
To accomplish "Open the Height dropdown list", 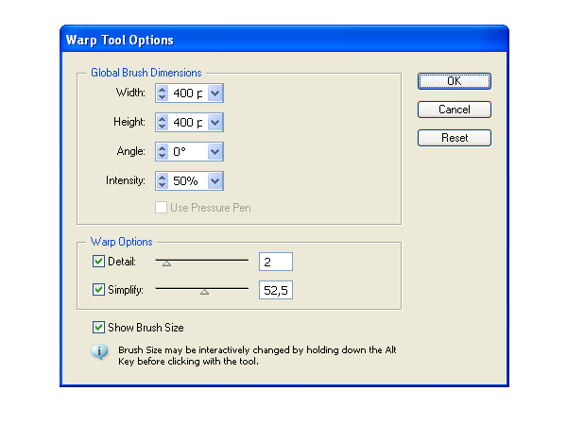I will tap(215, 123).
